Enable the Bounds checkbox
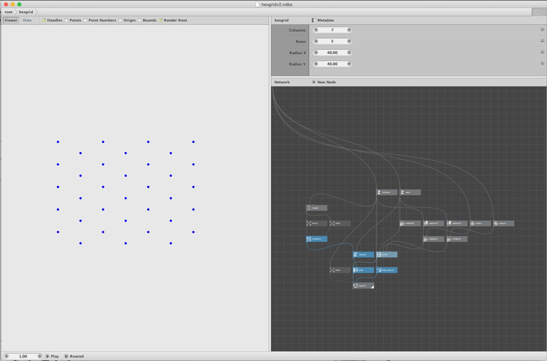547x361 pixels. (139, 20)
